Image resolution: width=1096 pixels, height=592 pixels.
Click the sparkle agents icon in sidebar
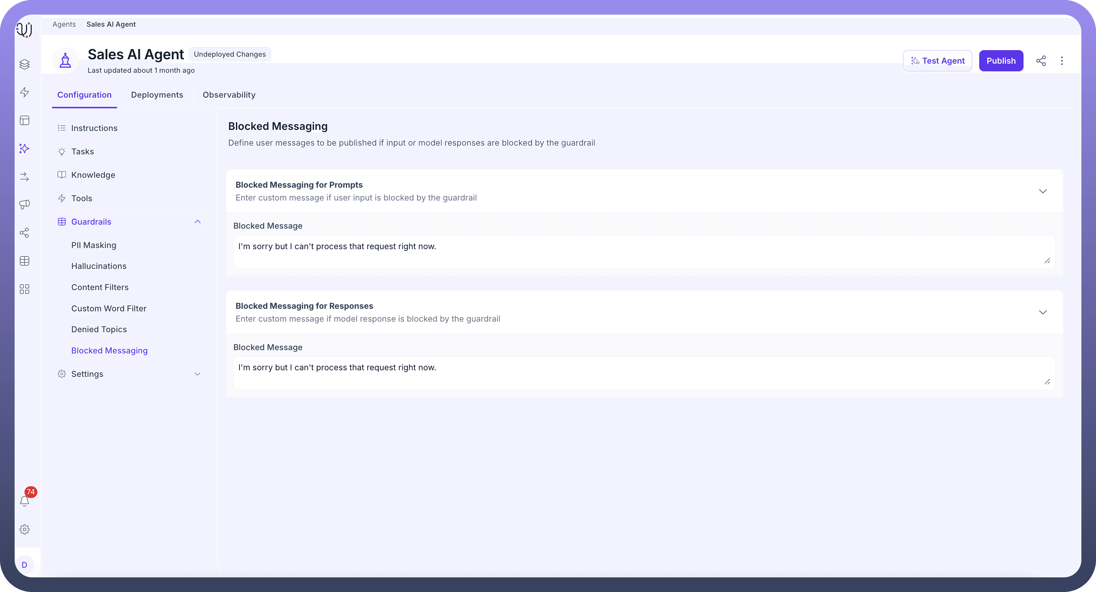(x=24, y=149)
